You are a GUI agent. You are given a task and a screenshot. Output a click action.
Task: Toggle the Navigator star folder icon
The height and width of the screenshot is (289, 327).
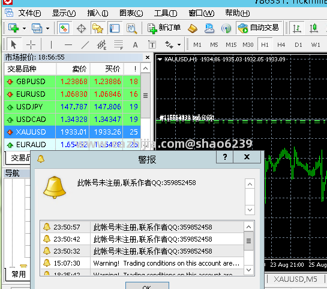coord(98,28)
